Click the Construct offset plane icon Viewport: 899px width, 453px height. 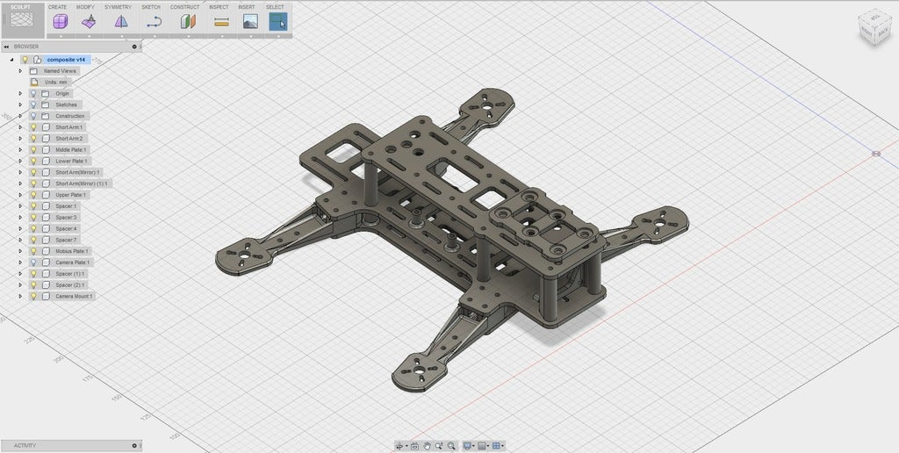tap(188, 22)
